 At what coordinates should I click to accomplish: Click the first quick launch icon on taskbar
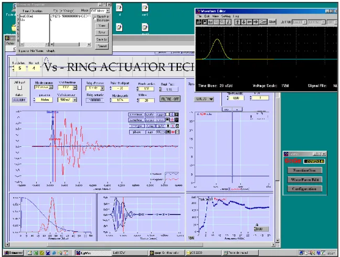30,253
